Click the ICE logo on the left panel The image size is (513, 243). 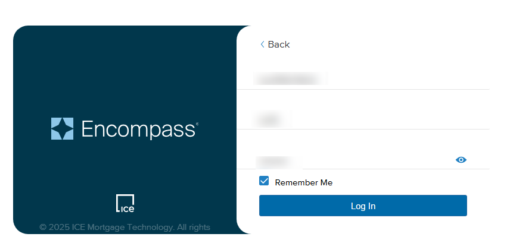click(x=125, y=204)
